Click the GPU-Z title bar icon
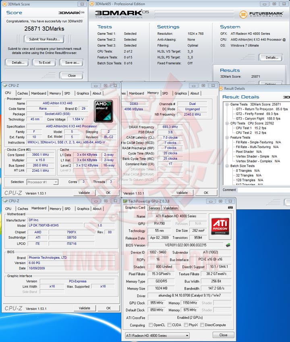Viewport: 290px width, 342px height. [x=125, y=201]
